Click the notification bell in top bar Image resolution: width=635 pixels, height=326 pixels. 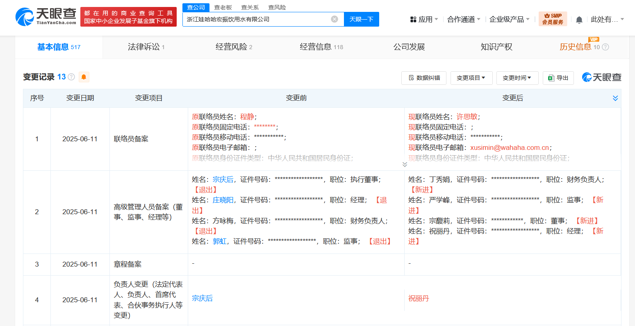click(579, 19)
